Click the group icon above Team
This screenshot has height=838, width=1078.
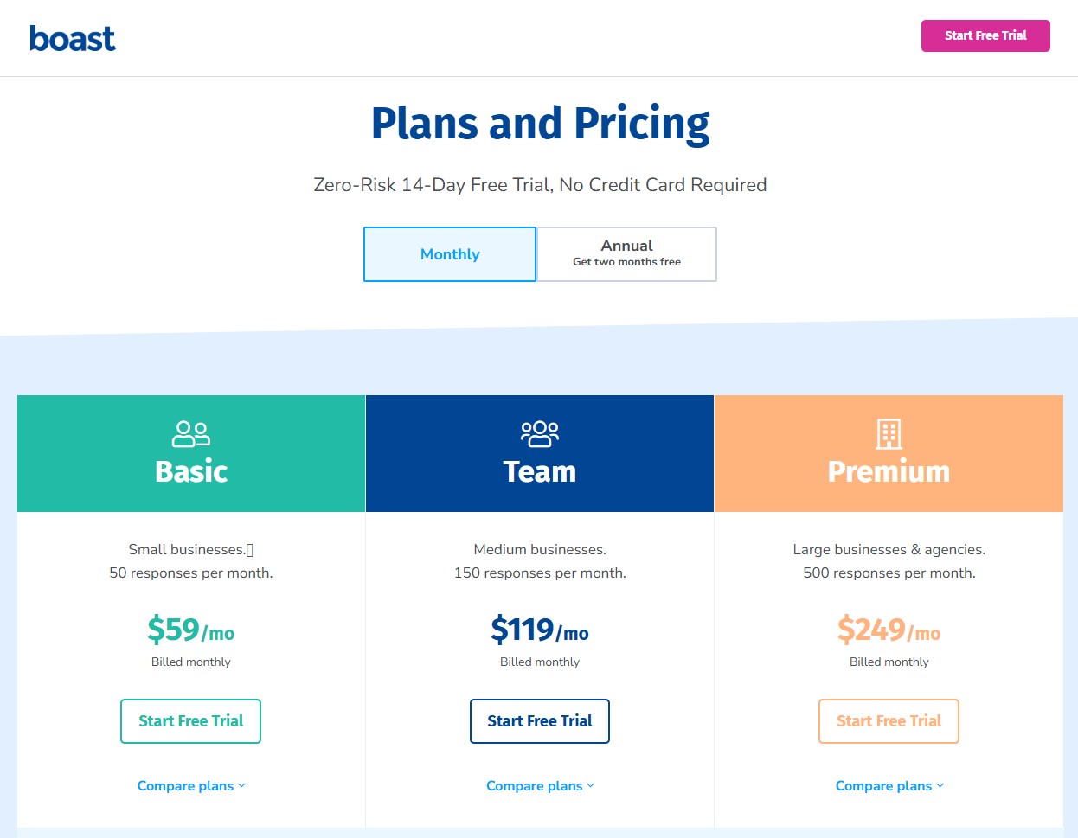(540, 433)
